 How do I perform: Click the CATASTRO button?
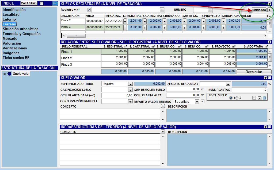(x=29, y=3)
